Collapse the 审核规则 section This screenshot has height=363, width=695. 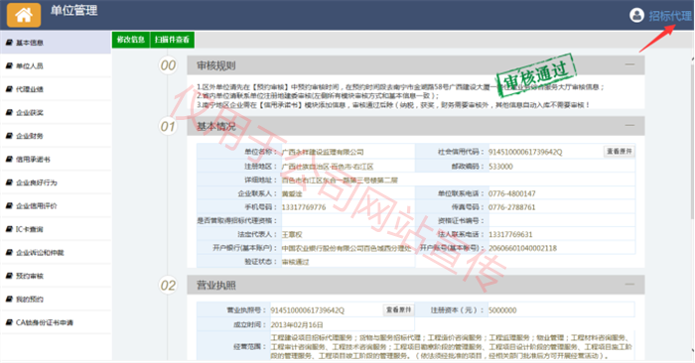(629, 64)
